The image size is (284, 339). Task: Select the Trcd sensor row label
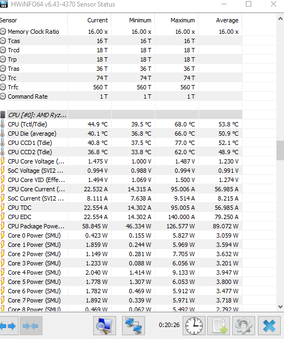pyautogui.click(x=14, y=50)
